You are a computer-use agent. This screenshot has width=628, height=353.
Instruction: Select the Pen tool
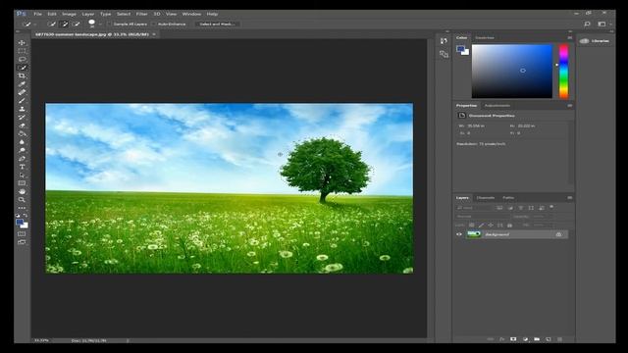pyautogui.click(x=22, y=159)
